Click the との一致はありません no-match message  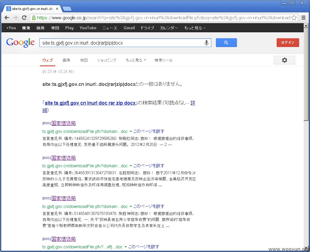112,84
